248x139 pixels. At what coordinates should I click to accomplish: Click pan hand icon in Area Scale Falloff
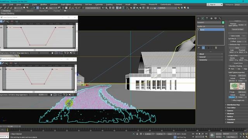[51, 95]
